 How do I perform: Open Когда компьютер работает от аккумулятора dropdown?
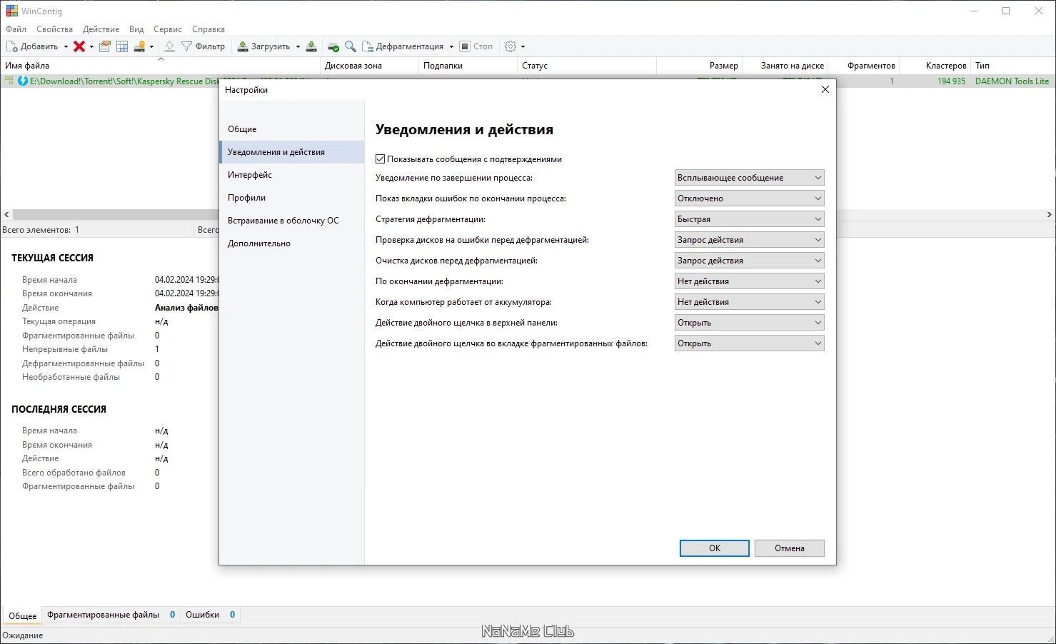pos(750,302)
